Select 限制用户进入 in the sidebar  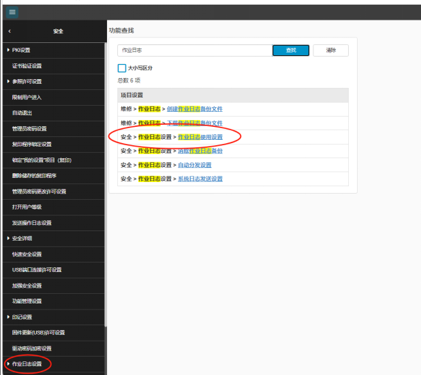tap(27, 97)
